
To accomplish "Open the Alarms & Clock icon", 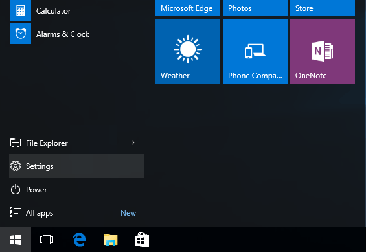I will (x=21, y=34).
